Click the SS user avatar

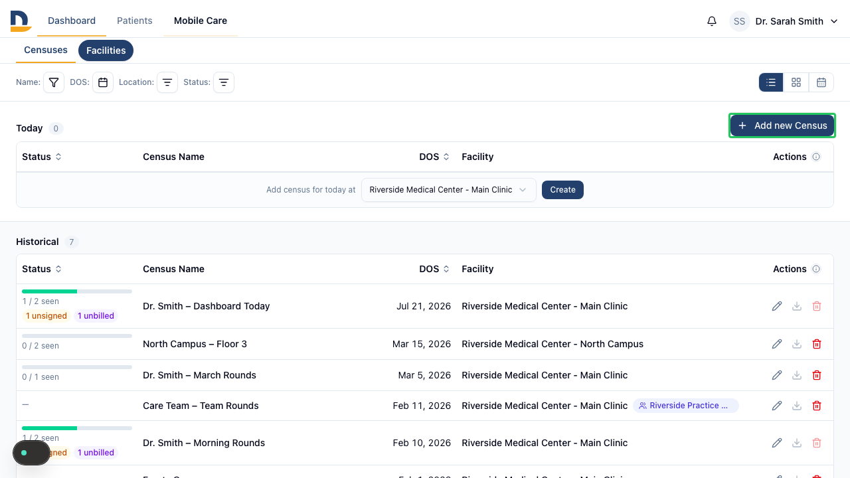740,21
